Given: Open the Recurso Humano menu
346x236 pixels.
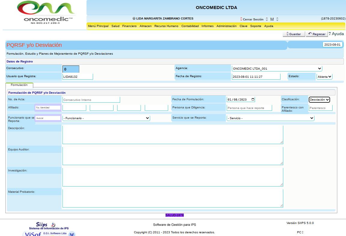Looking at the screenshot, I should pos(166,26).
